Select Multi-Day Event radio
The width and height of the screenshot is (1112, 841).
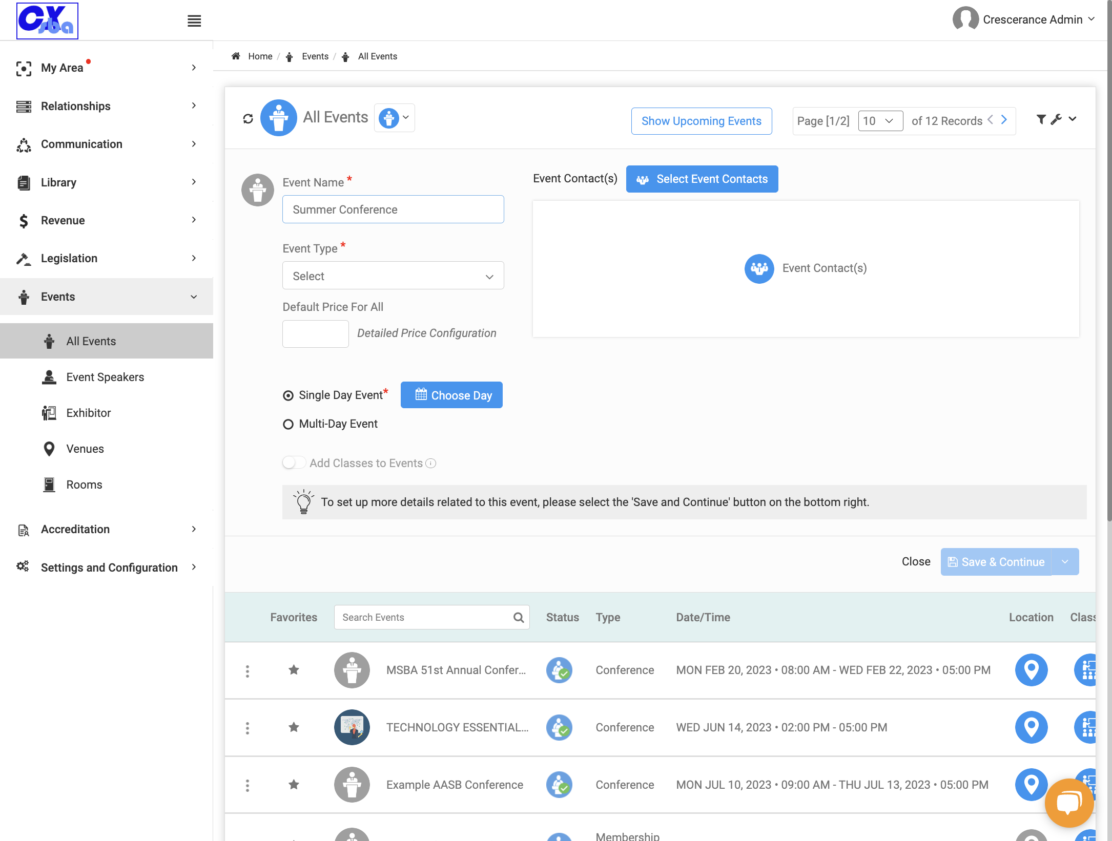click(288, 425)
